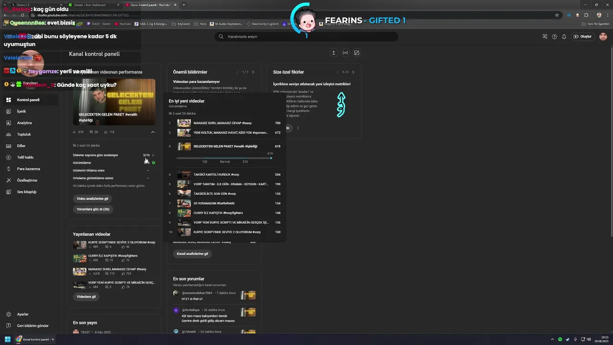The height and width of the screenshot is (345, 613).
Task: Select 35 VURAMADIM #battlefield6 video row
Action: (x=225, y=203)
